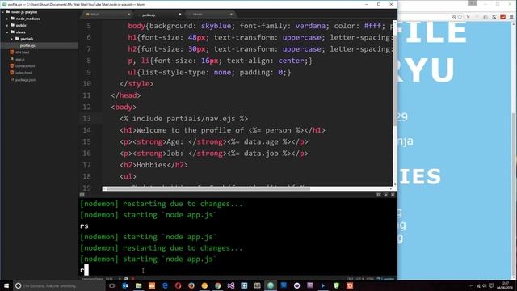Close the first editor tab
This screenshot has height=291, width=517.
129,15
